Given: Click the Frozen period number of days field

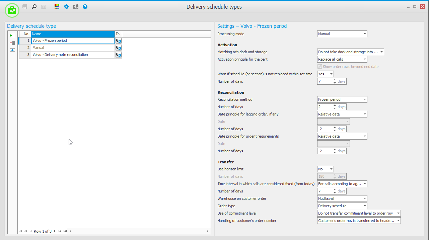Looking at the screenshot, I should 325,107.
